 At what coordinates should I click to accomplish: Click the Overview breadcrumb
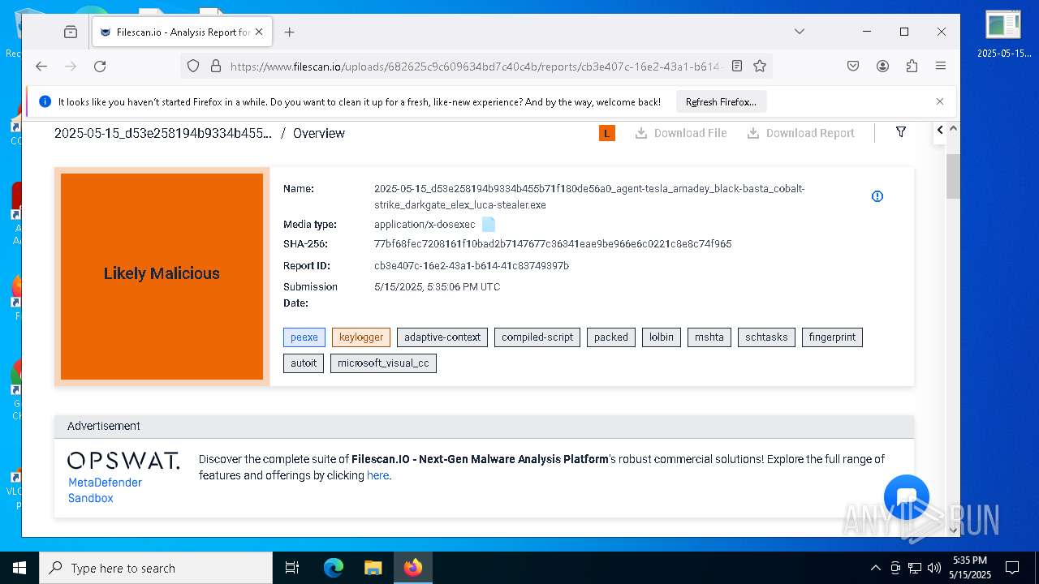click(x=319, y=133)
